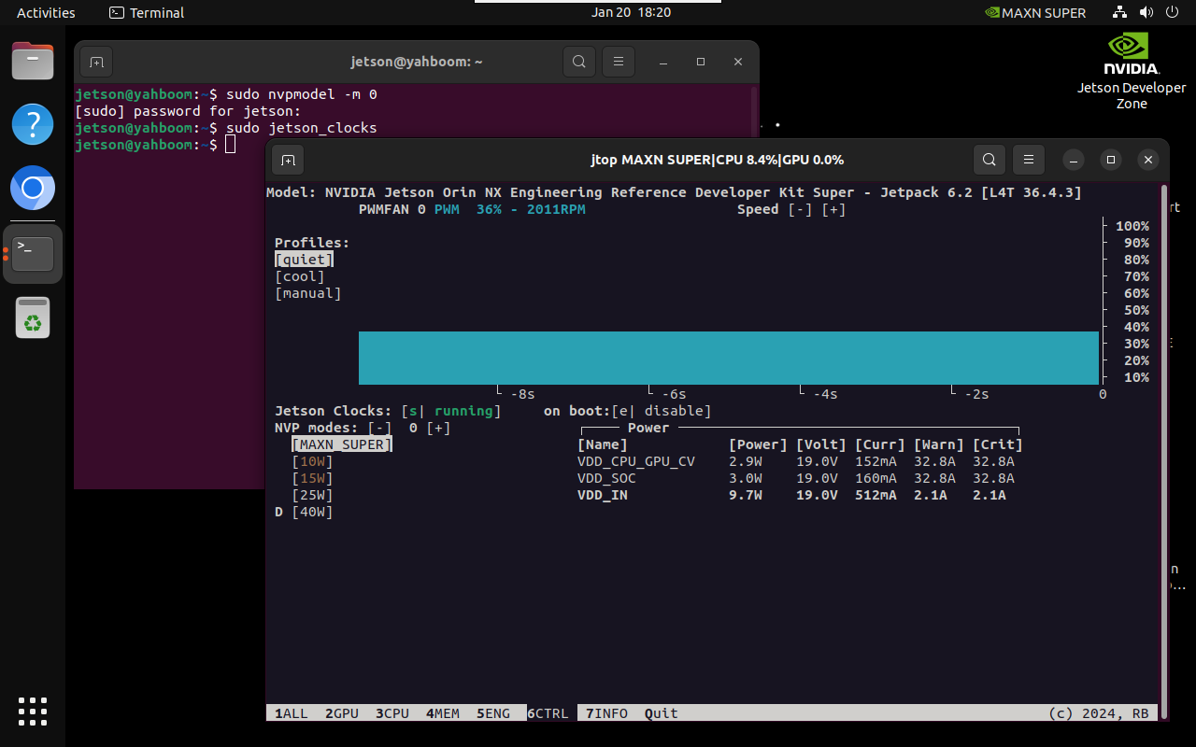The height and width of the screenshot is (747, 1196).
Task: Click the power icon in top bar
Action: (x=1173, y=12)
